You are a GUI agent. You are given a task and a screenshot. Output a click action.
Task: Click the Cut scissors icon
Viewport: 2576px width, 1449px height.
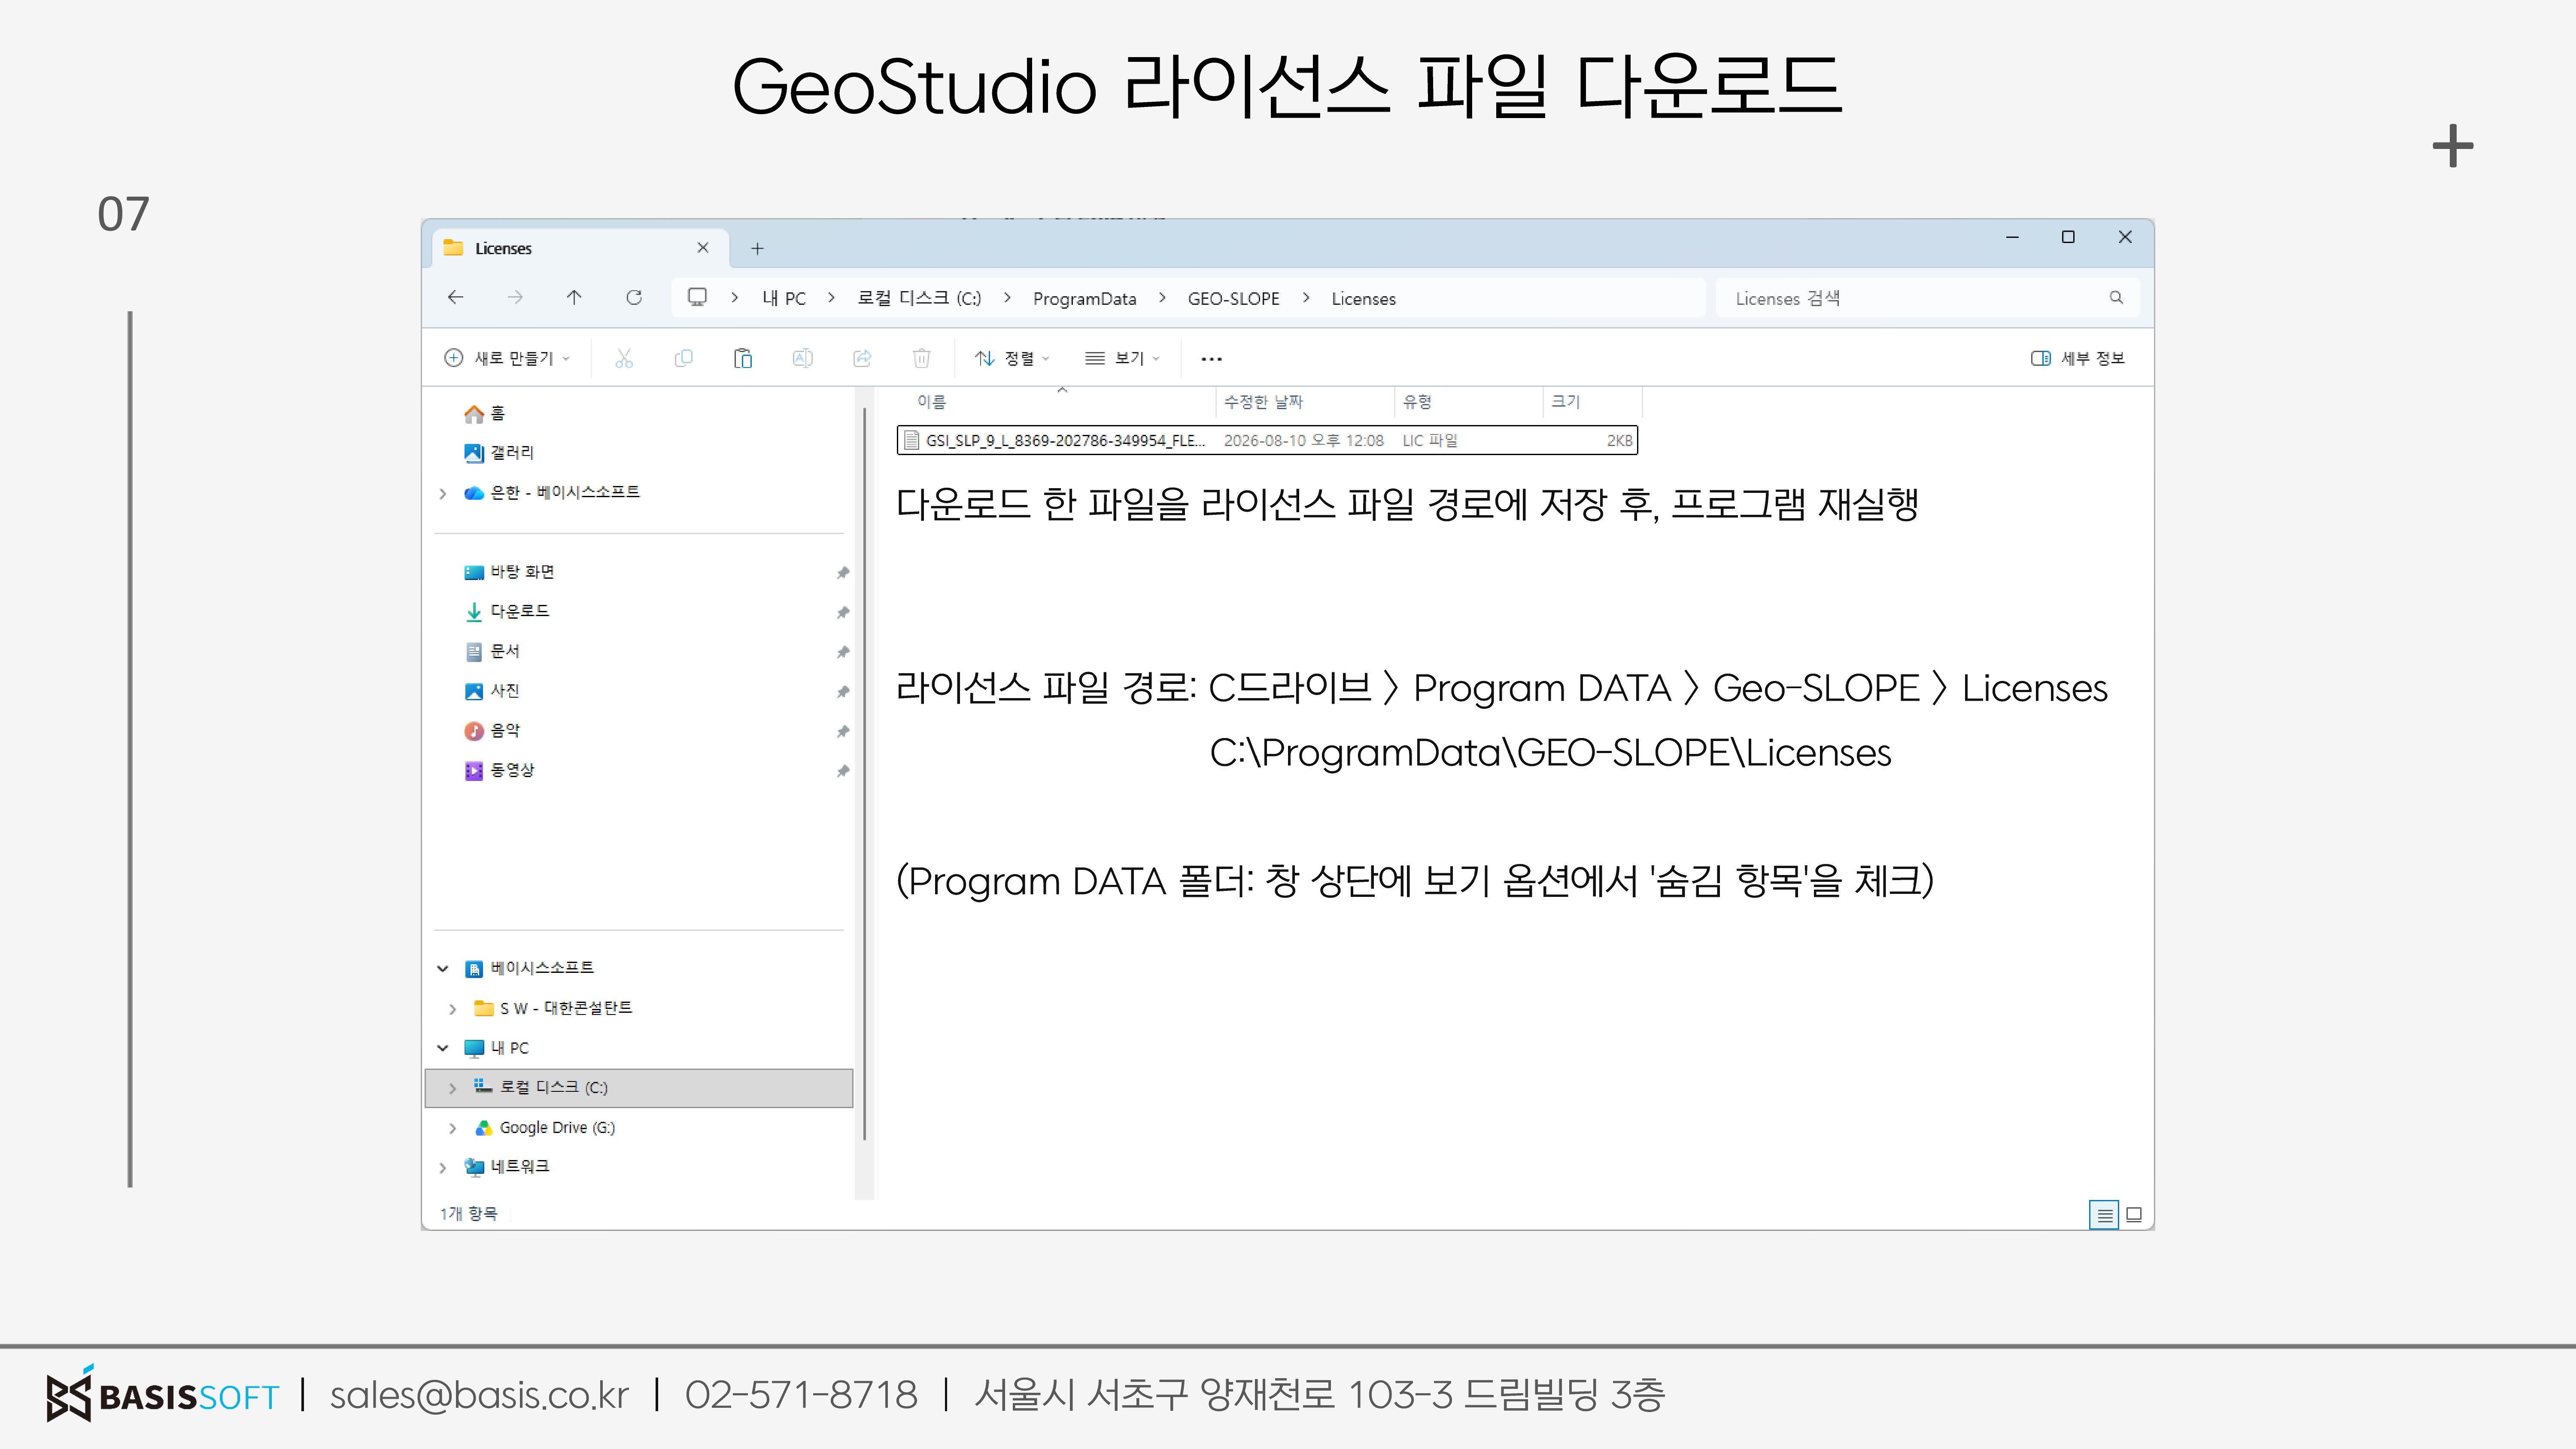pyautogui.click(x=624, y=358)
